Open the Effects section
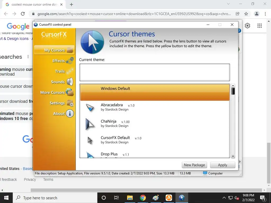 pos(62,61)
